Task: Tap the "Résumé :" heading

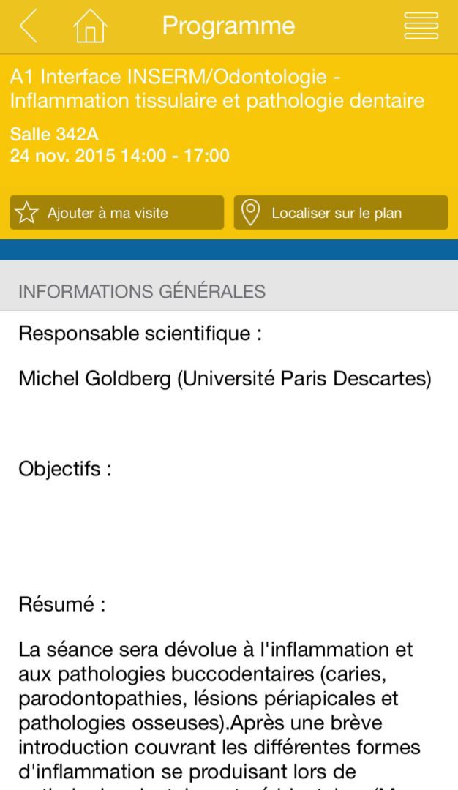Action: click(62, 605)
